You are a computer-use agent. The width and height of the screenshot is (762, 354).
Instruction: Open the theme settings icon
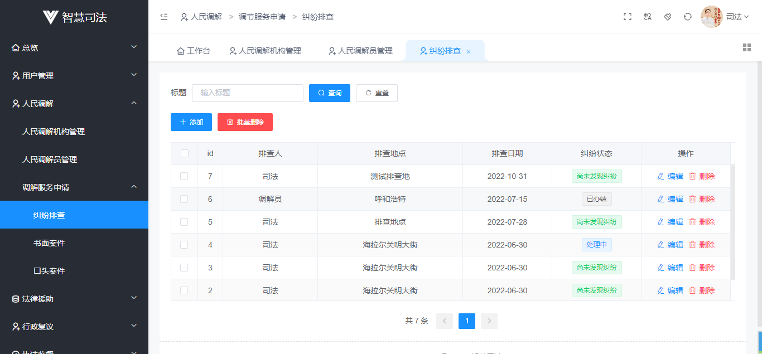tap(668, 17)
